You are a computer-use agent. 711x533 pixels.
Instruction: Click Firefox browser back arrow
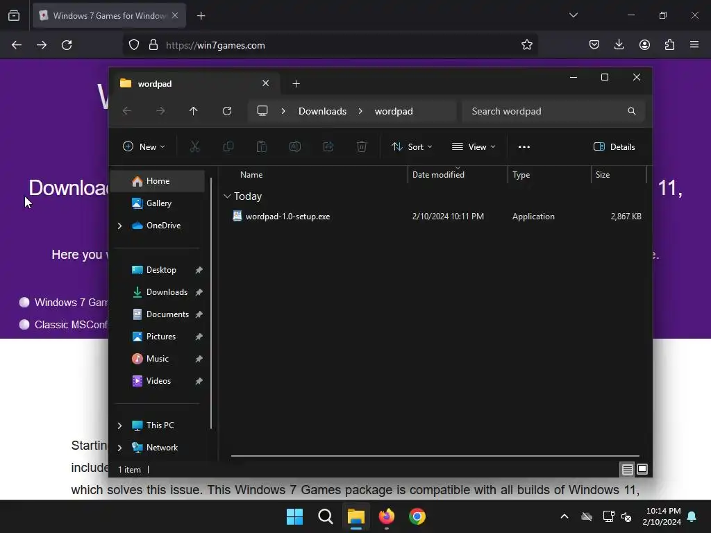coord(17,45)
